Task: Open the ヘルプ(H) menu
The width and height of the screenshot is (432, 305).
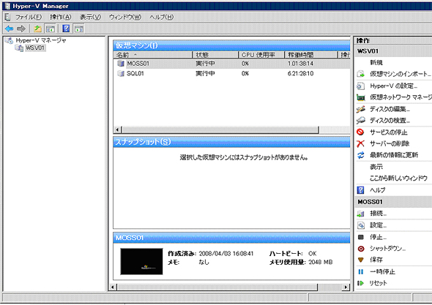Action: tap(161, 17)
